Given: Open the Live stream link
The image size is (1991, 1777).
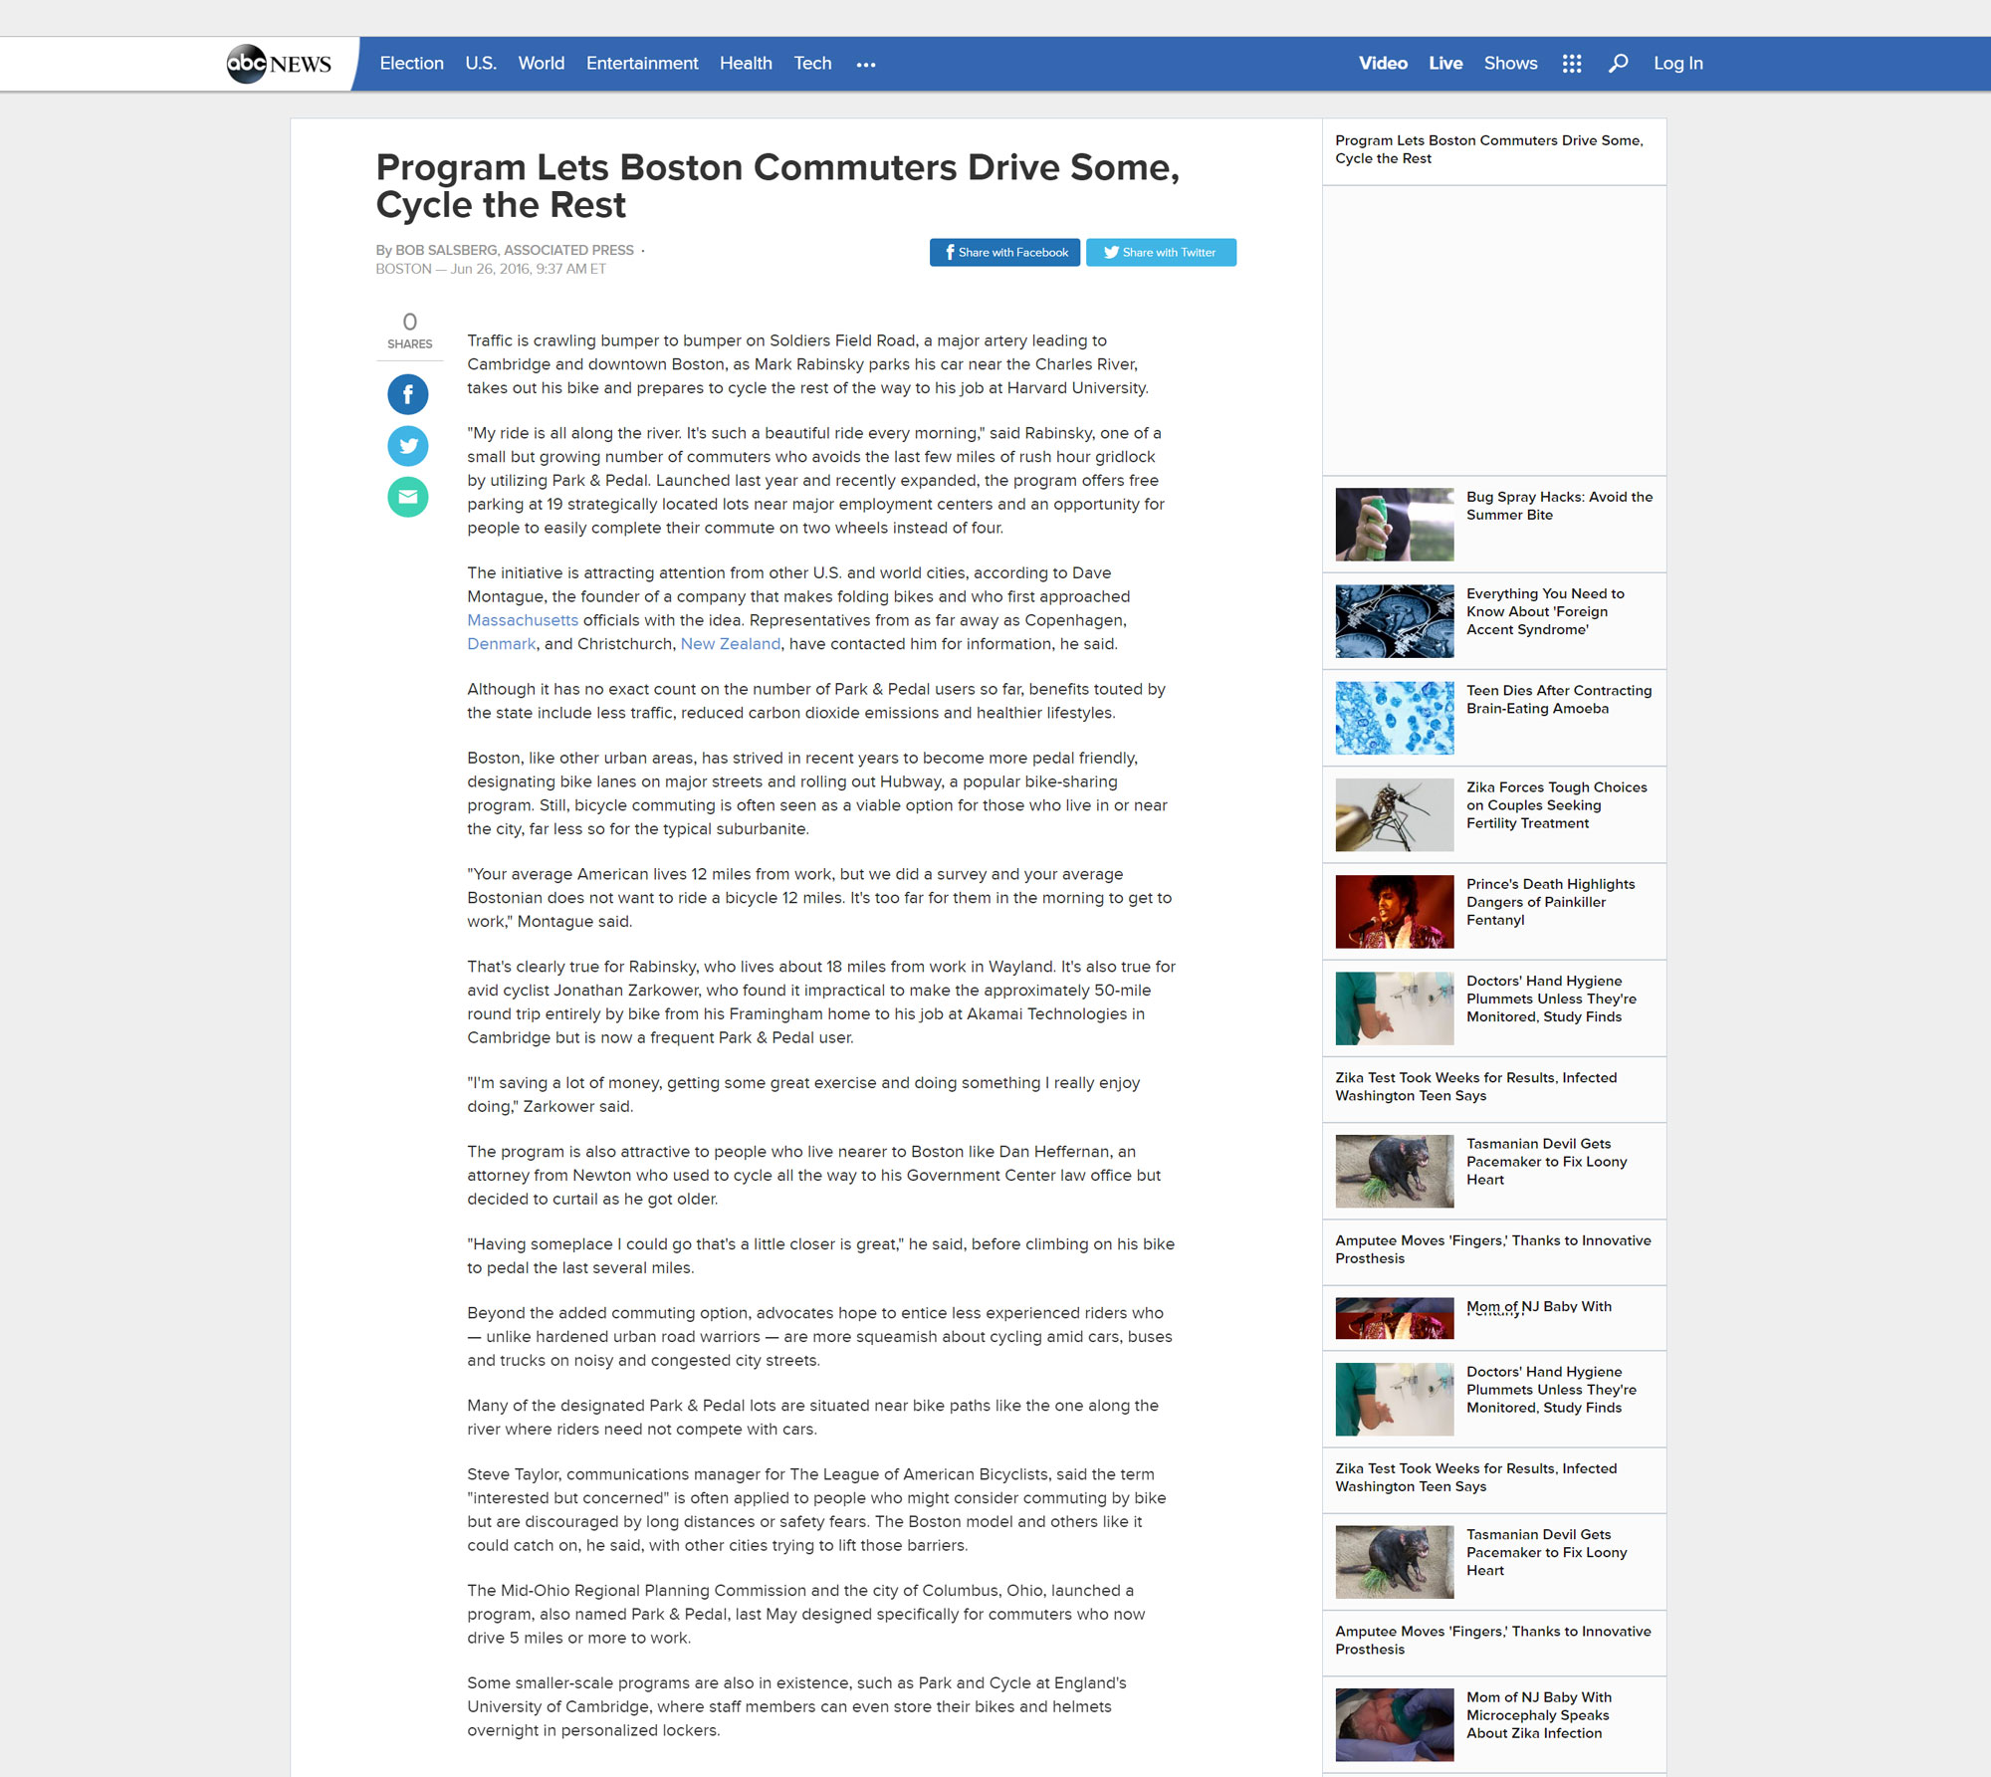Looking at the screenshot, I should point(1445,64).
